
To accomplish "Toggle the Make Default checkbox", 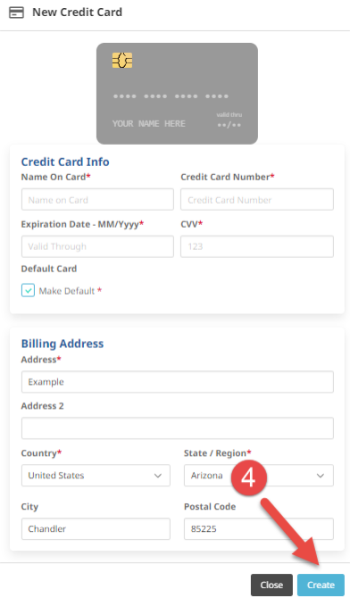I will pyautogui.click(x=28, y=290).
